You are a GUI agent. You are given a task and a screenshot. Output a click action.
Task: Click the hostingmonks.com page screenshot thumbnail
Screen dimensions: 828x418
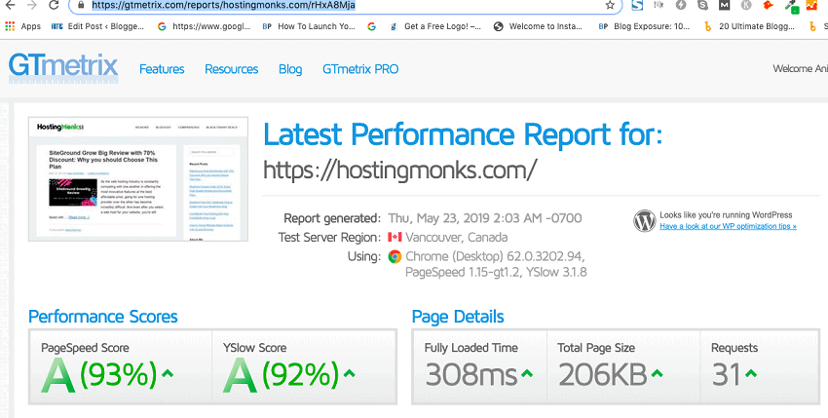[x=137, y=179]
